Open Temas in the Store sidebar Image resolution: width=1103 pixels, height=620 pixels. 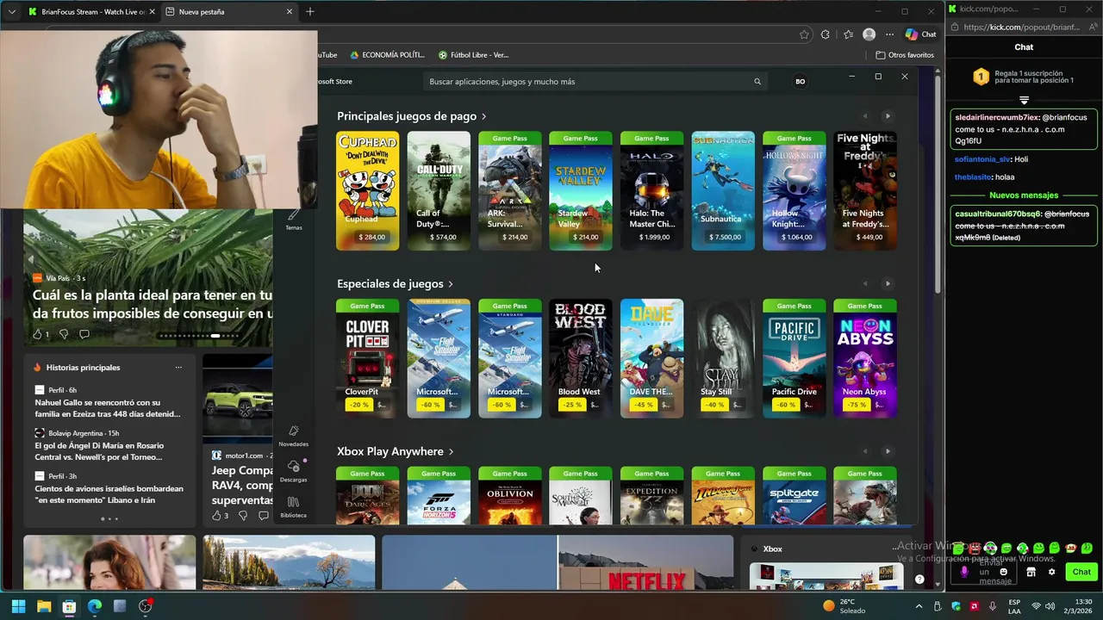tap(294, 220)
